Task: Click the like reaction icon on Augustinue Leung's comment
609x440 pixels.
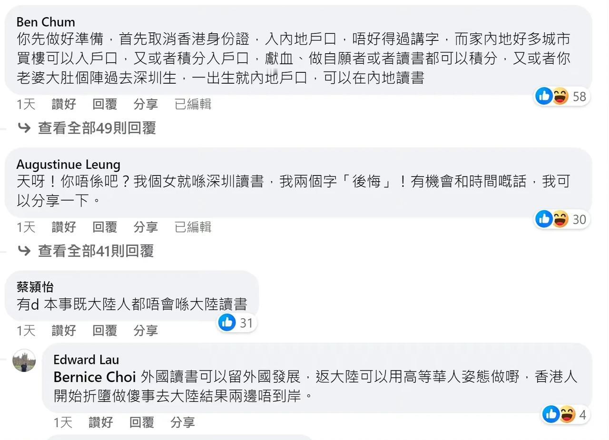Action: (544, 219)
